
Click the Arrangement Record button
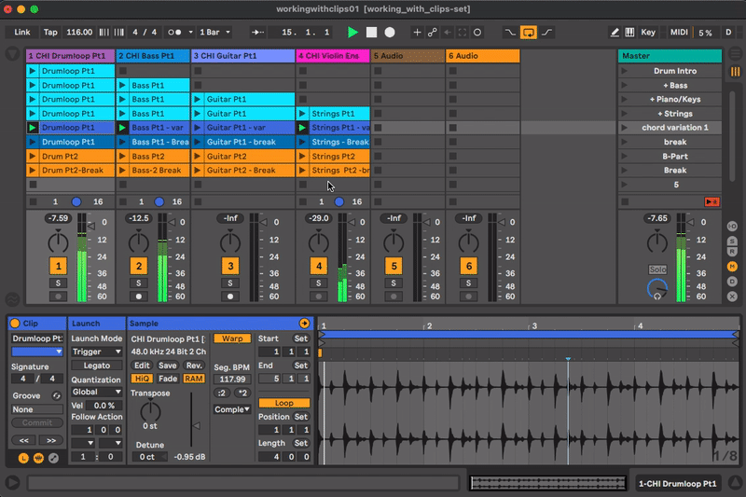pyautogui.click(x=390, y=32)
